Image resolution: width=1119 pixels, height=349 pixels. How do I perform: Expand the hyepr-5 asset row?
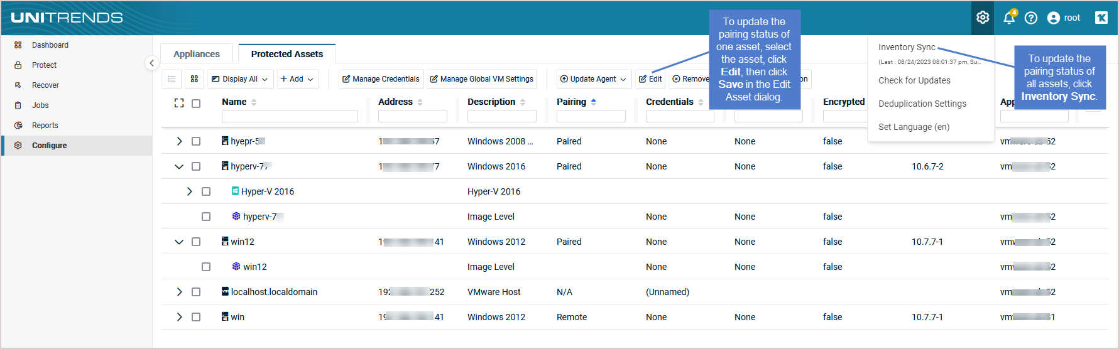[x=179, y=141]
